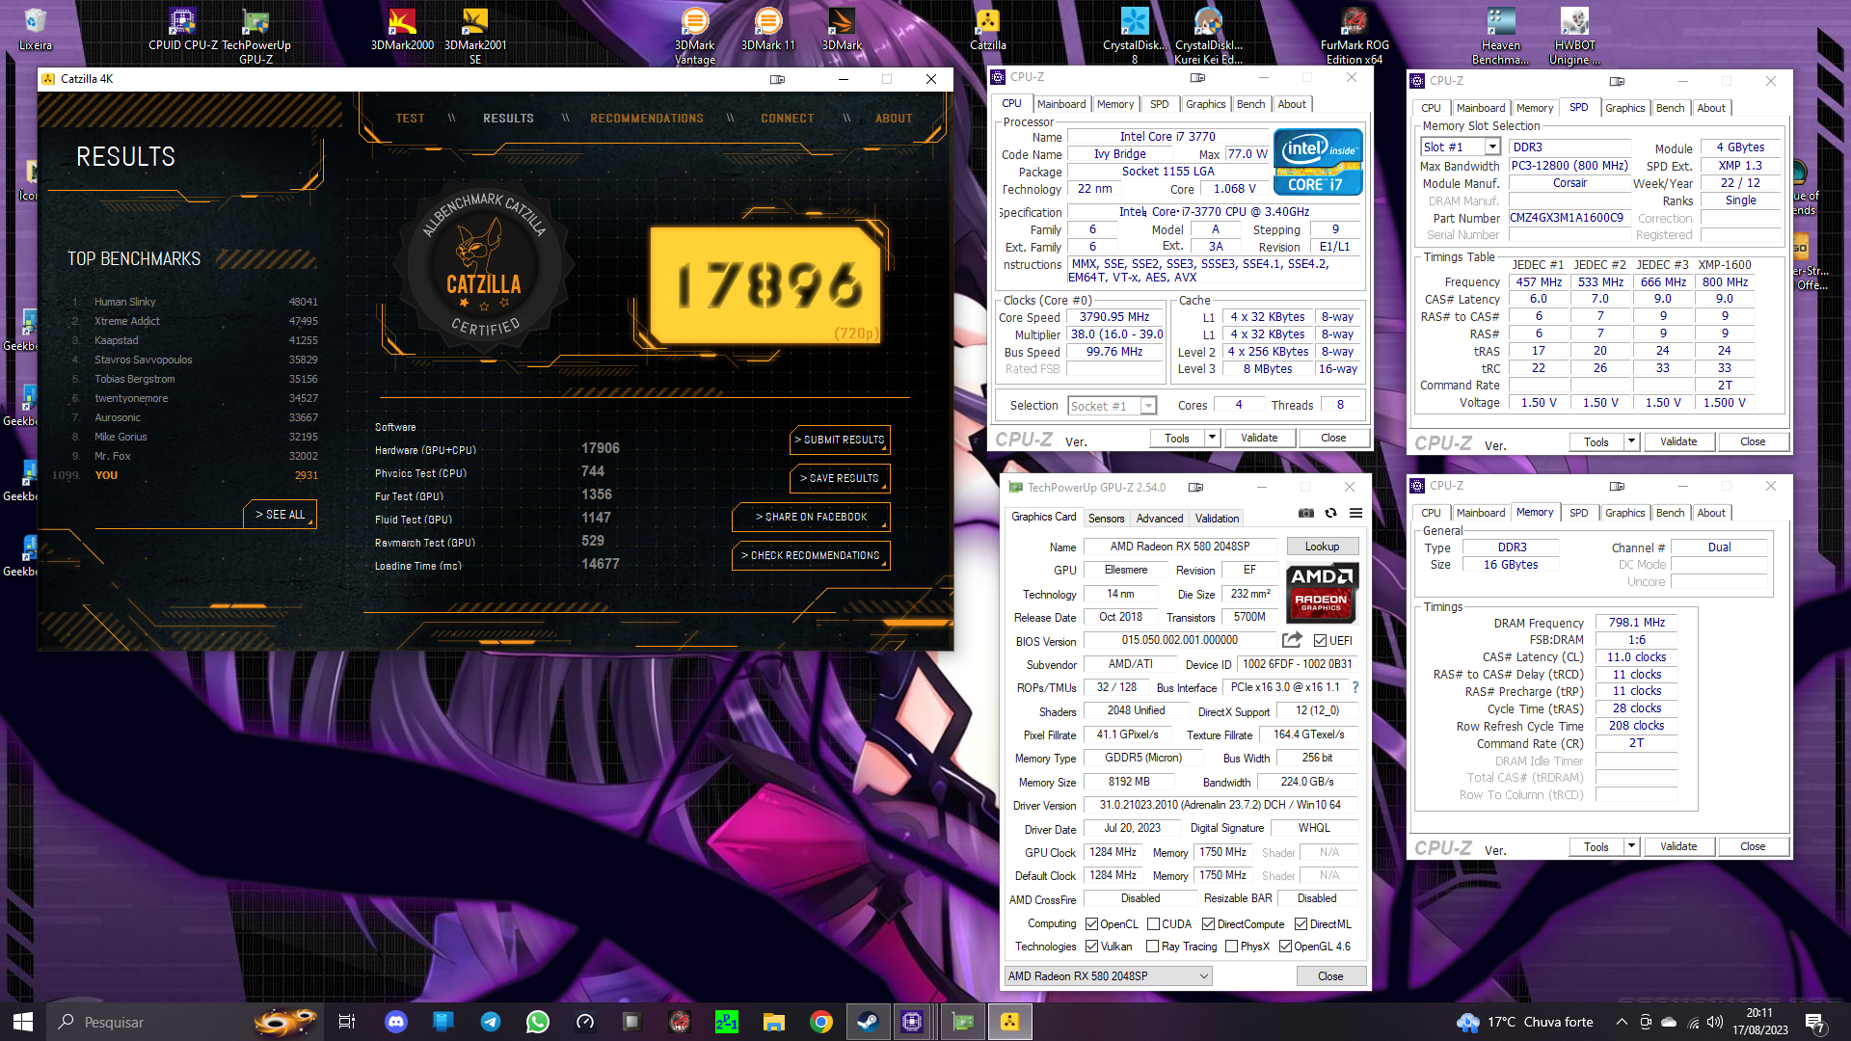This screenshot has width=1851, height=1041.
Task: Open WhatsApp from the taskbar
Action: 538,1022
